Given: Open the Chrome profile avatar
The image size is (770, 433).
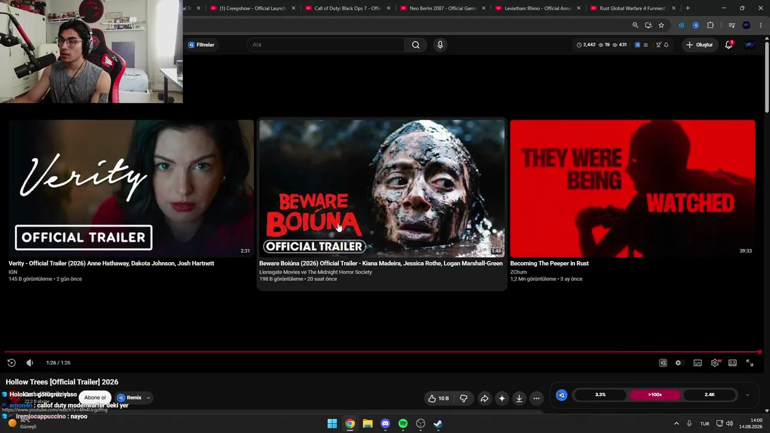Looking at the screenshot, I should click(x=747, y=25).
